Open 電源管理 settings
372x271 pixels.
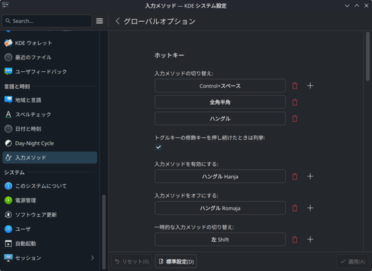pos(50,200)
